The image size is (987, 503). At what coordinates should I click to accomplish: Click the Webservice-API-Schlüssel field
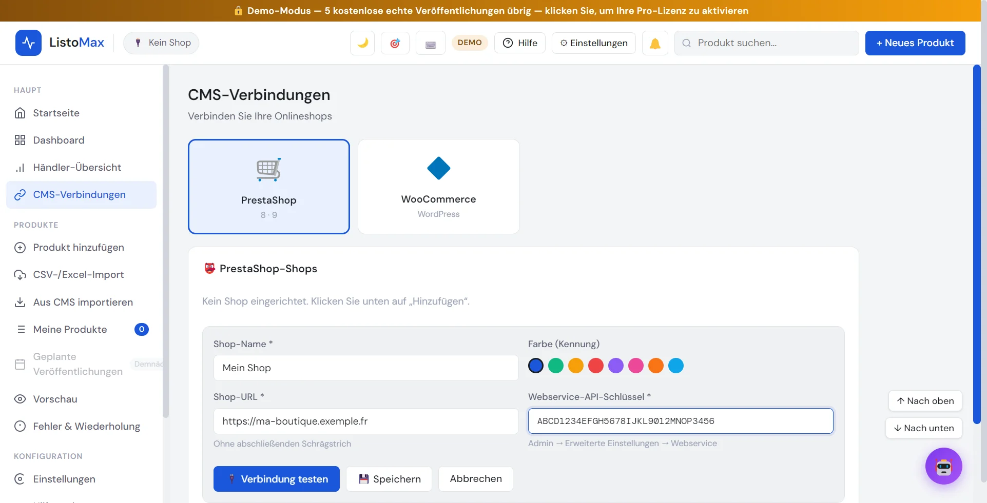pos(681,421)
